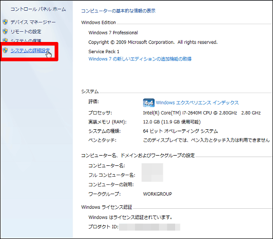Click the Windows ライセンス認証 section header

coord(107,207)
